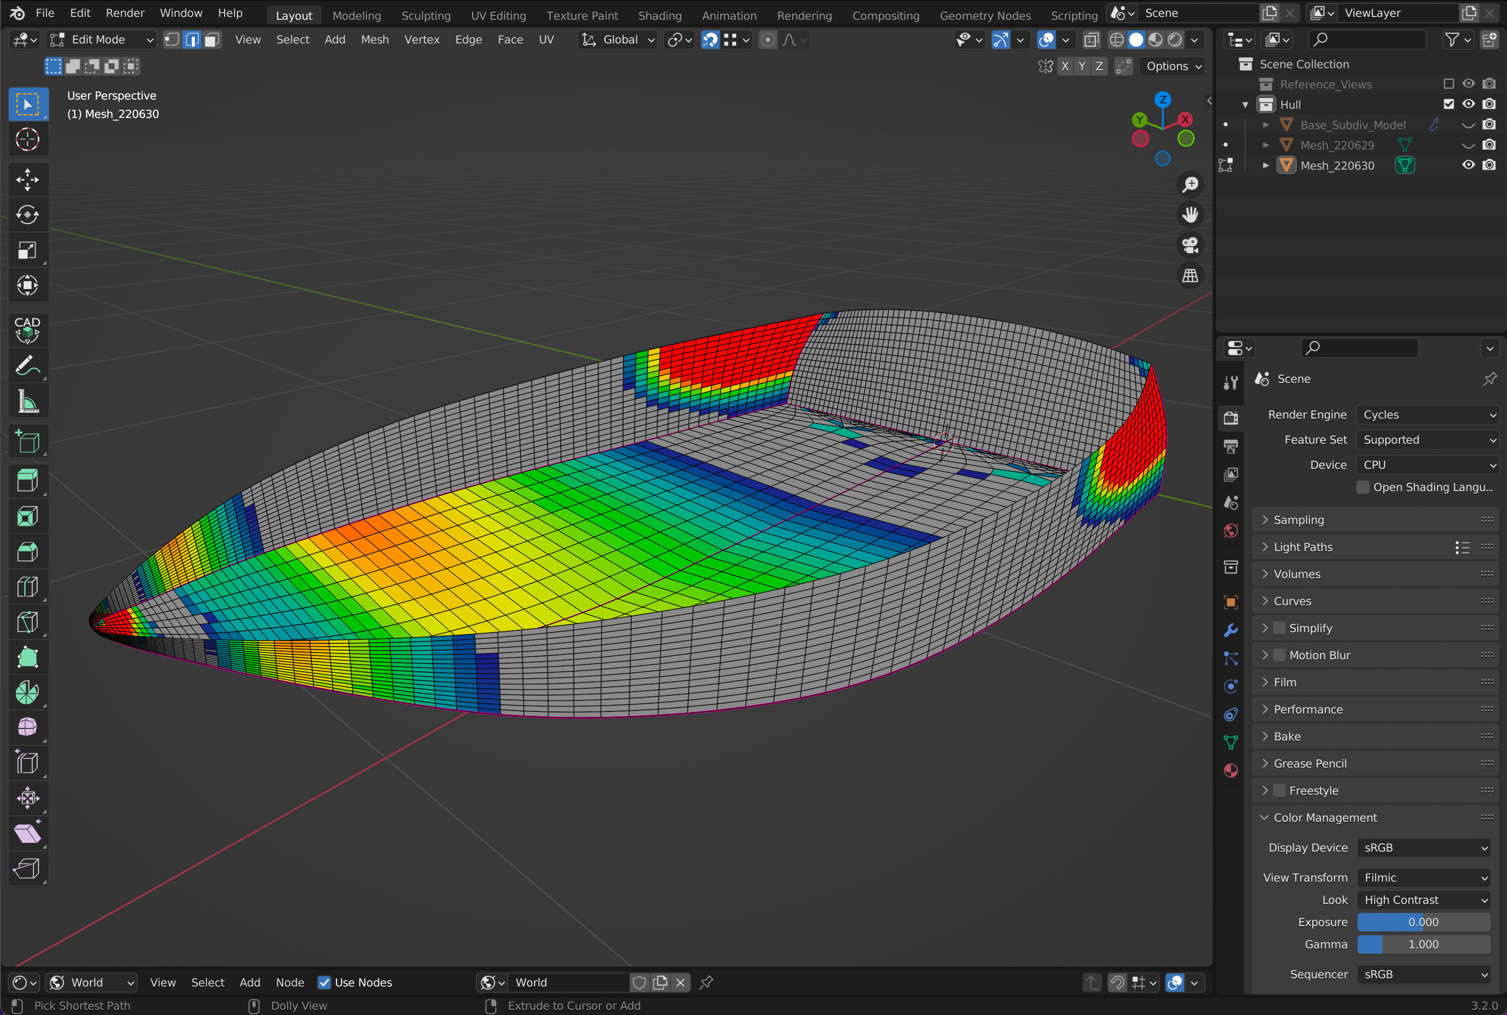
Task: Choose the Loop Cut tool
Action: coord(27,586)
